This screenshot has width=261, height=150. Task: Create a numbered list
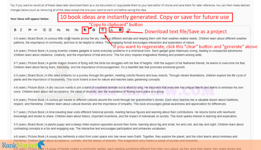44,30
